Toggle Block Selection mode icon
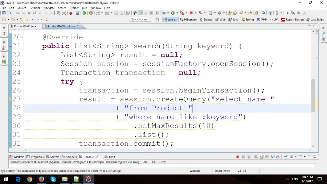This screenshot has width=327, height=184. tap(151, 13)
